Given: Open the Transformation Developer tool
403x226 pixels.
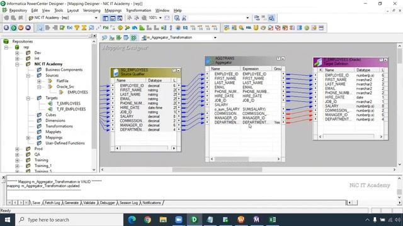Looking at the screenshot, I should 119,38.
